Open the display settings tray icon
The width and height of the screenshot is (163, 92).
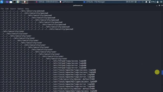pyautogui.click(x=135, y=2)
